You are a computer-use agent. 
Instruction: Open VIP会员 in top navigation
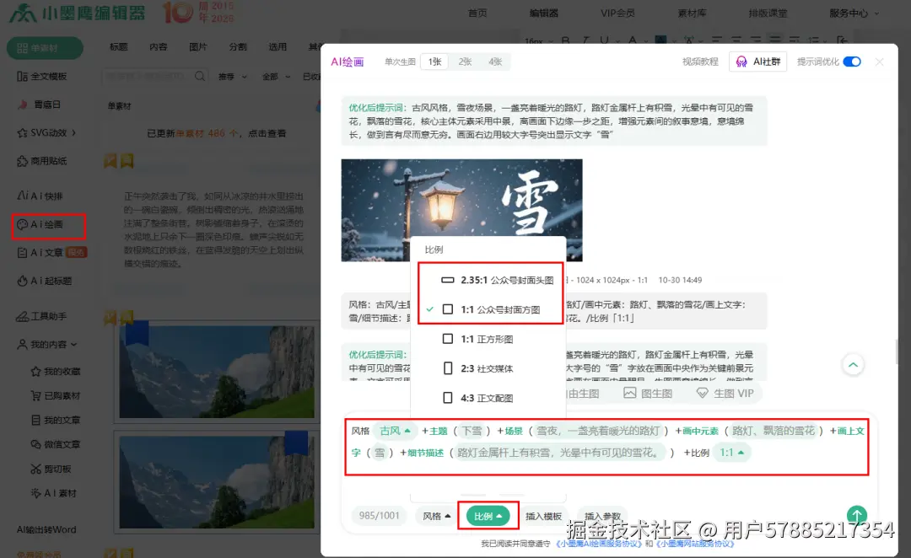(x=617, y=13)
